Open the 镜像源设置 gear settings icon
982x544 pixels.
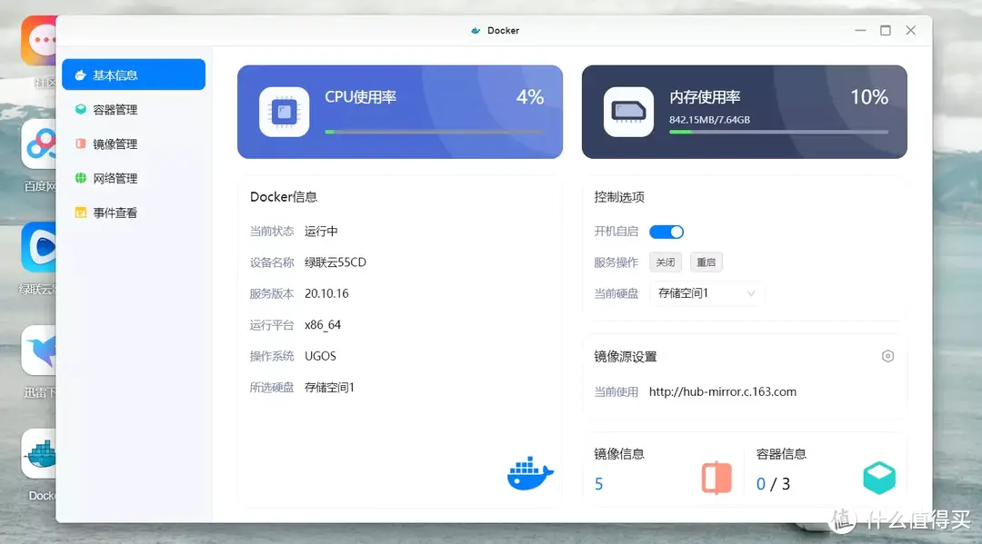[887, 356]
